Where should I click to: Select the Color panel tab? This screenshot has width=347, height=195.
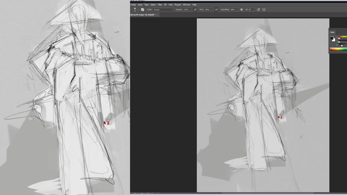[332, 32]
